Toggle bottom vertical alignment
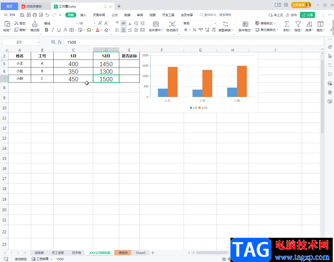334x262 pixels. pos(130,23)
